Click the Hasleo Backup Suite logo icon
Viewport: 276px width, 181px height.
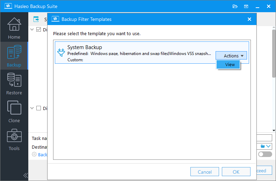8,6
